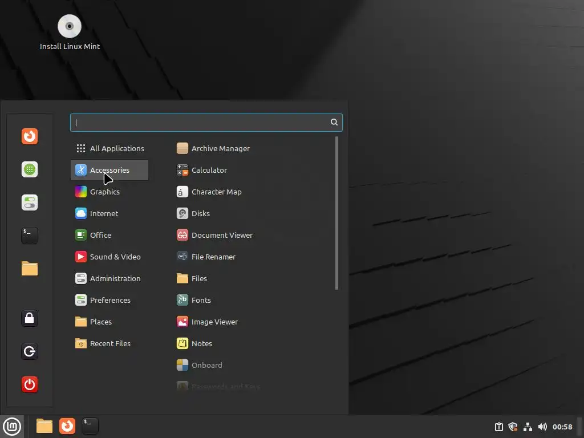
Task: Select the Office category
Action: point(109,235)
